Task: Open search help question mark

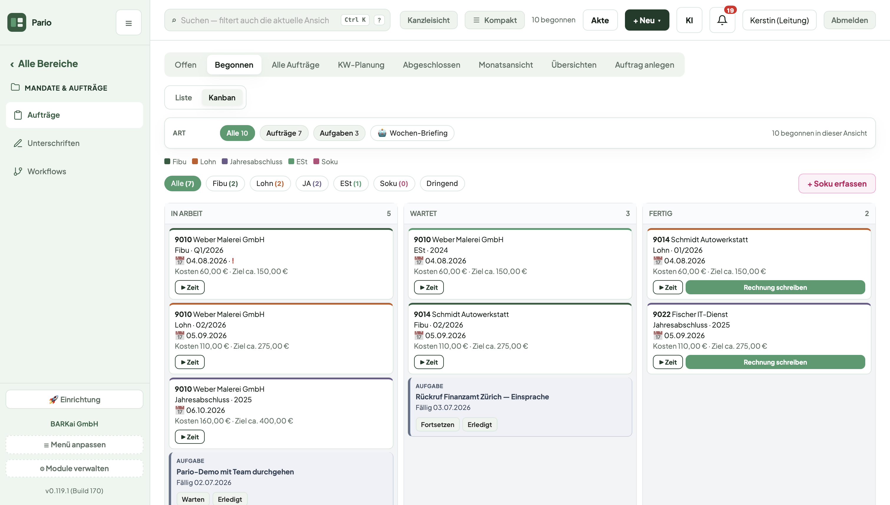Action: (379, 20)
